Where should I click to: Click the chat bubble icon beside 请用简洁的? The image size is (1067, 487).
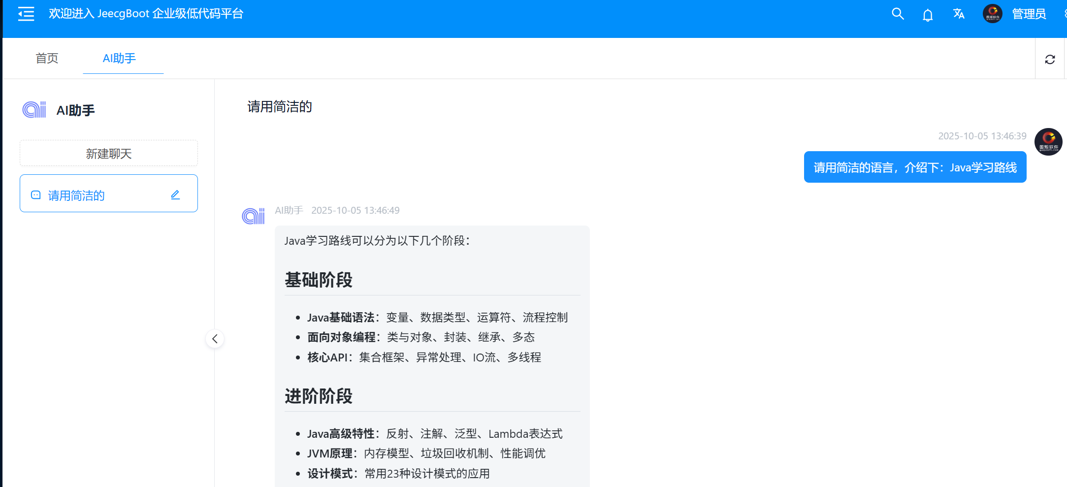click(x=35, y=195)
